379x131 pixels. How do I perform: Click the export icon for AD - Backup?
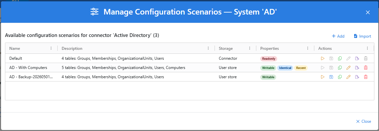click(357, 77)
